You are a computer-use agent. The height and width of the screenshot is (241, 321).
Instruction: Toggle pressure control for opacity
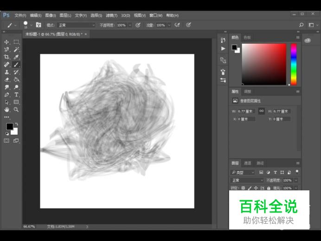click(x=138, y=25)
